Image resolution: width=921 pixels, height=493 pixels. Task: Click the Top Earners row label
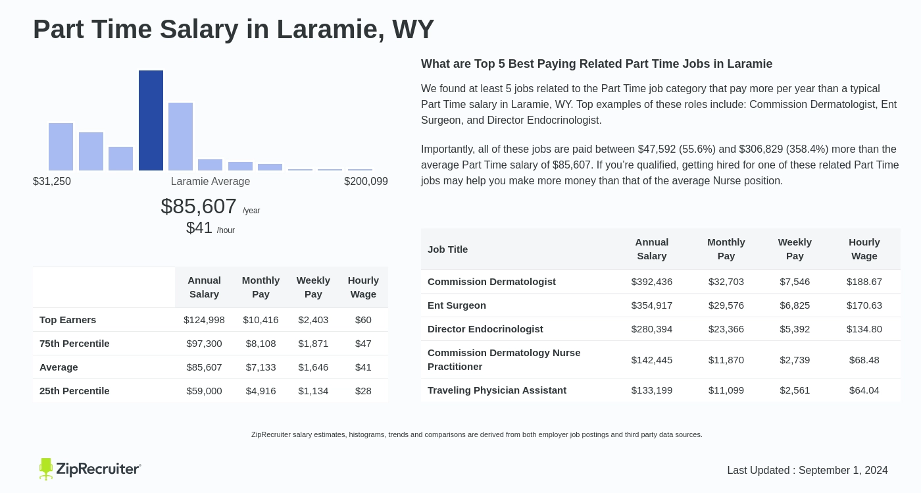[x=68, y=319]
